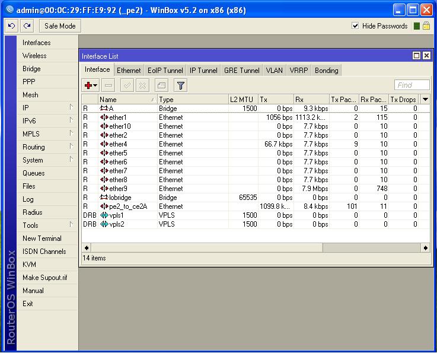Expand the Tools submenu
437x353 pixels.
(71, 225)
